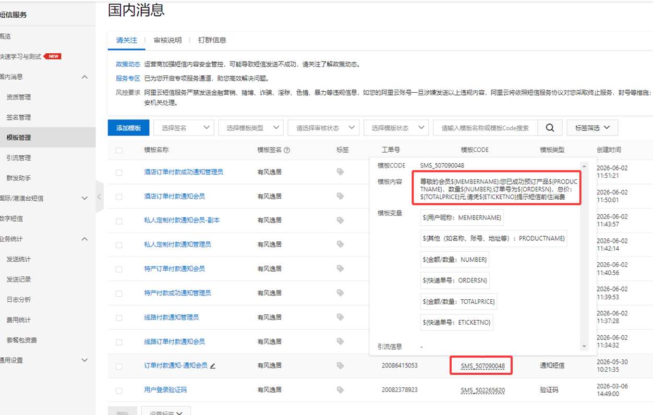Open 引流管理 in the sidebar

[x=19, y=157]
